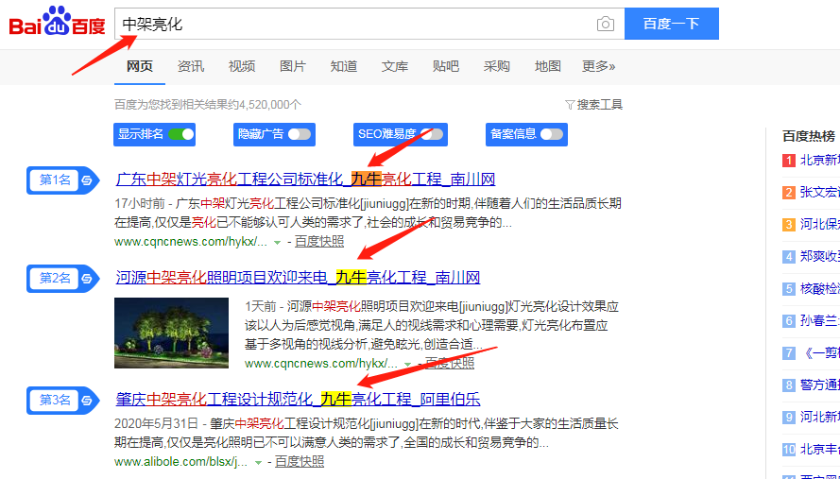Toggle 显示排名 switch off
Screen dimensions: 840x479
[x=181, y=134]
